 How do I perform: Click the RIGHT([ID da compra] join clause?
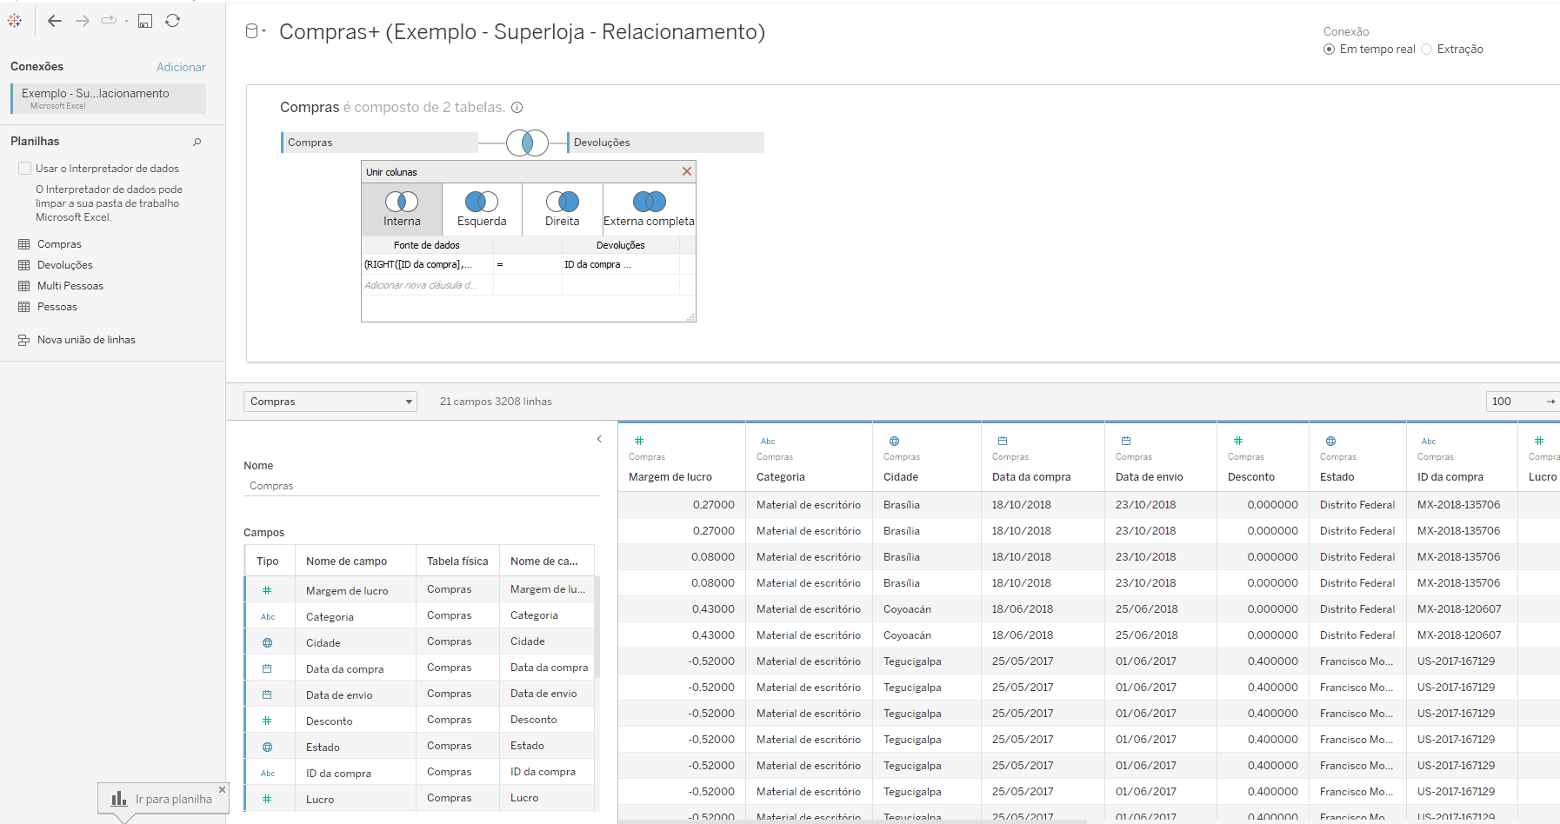point(428,264)
